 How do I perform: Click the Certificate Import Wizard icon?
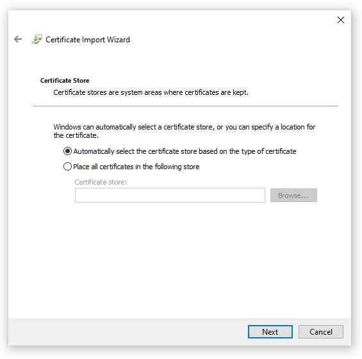click(37, 39)
